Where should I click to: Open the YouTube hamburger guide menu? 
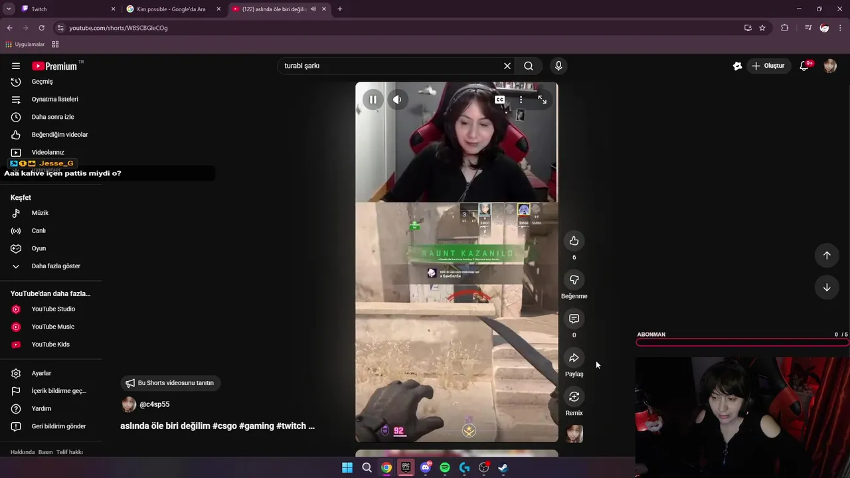16,66
